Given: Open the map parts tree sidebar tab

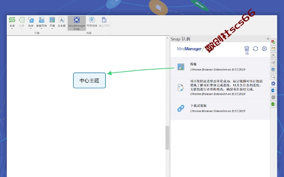Looking at the screenshot, I should coord(273,63).
